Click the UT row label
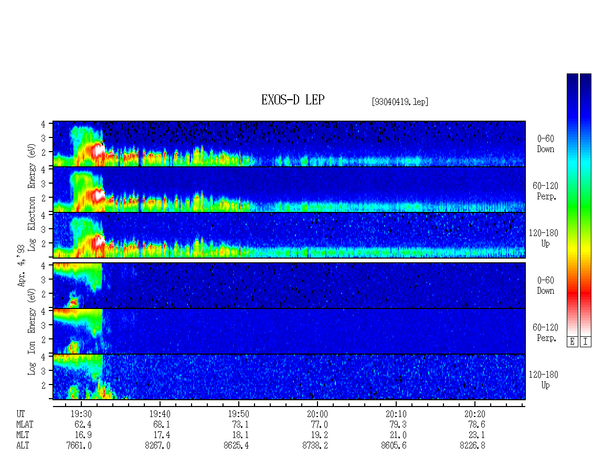 [20, 414]
